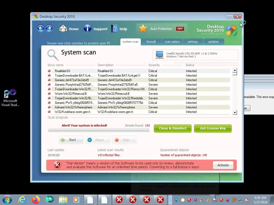Click the threat icon beside Adware:Win32/Wheresphere
This screenshot has height=205, width=274.
click(x=49, y=107)
